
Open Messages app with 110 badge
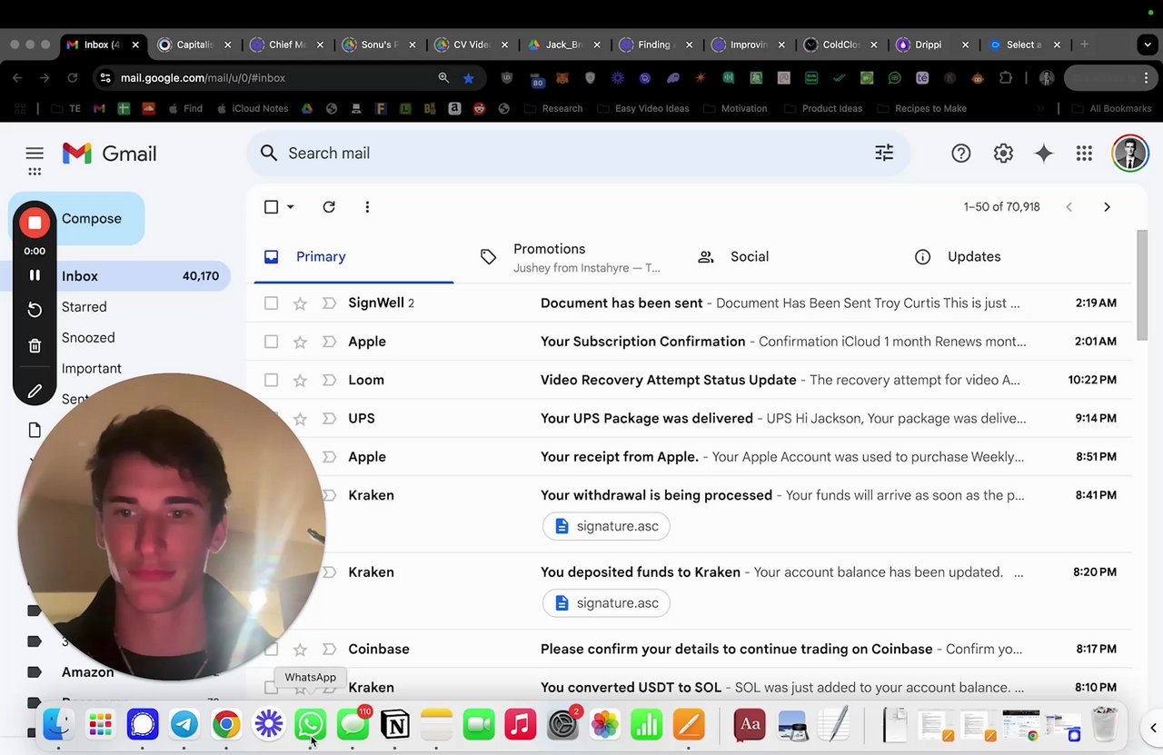(353, 724)
